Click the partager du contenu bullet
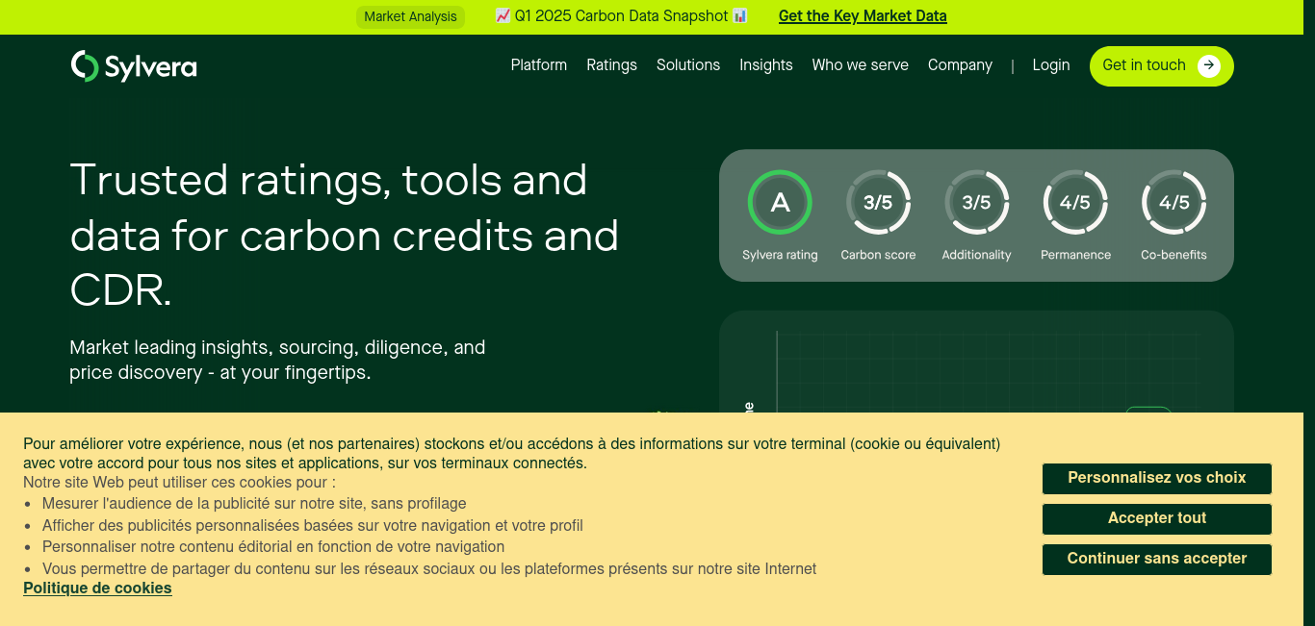The width and height of the screenshot is (1315, 626). 429,569
